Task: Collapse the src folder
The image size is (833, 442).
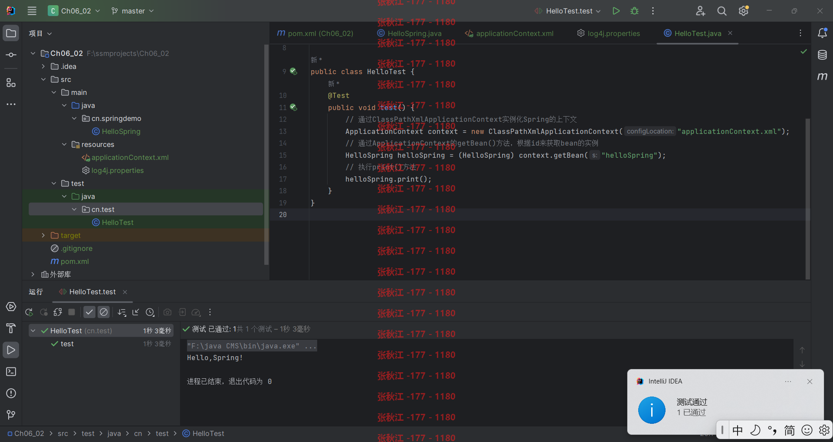Action: [x=43, y=79]
